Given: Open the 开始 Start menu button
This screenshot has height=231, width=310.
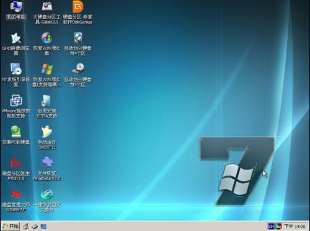Looking at the screenshot, I should pyautogui.click(x=10, y=226).
